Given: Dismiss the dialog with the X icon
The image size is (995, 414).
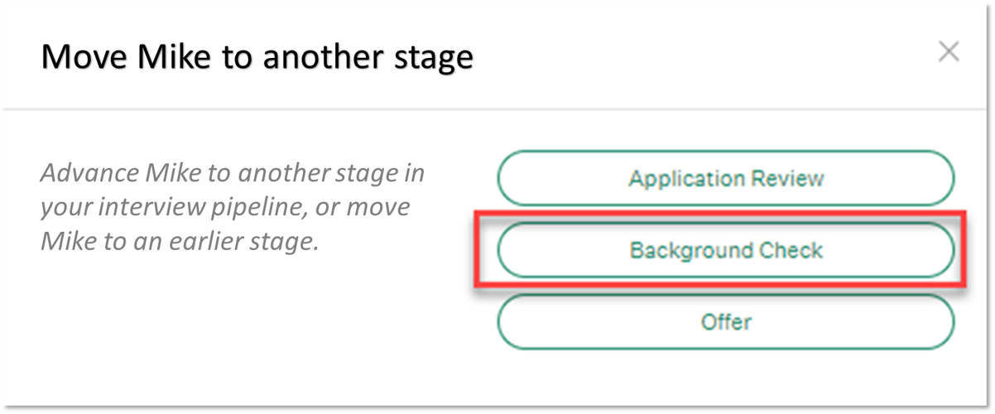Looking at the screenshot, I should (948, 52).
